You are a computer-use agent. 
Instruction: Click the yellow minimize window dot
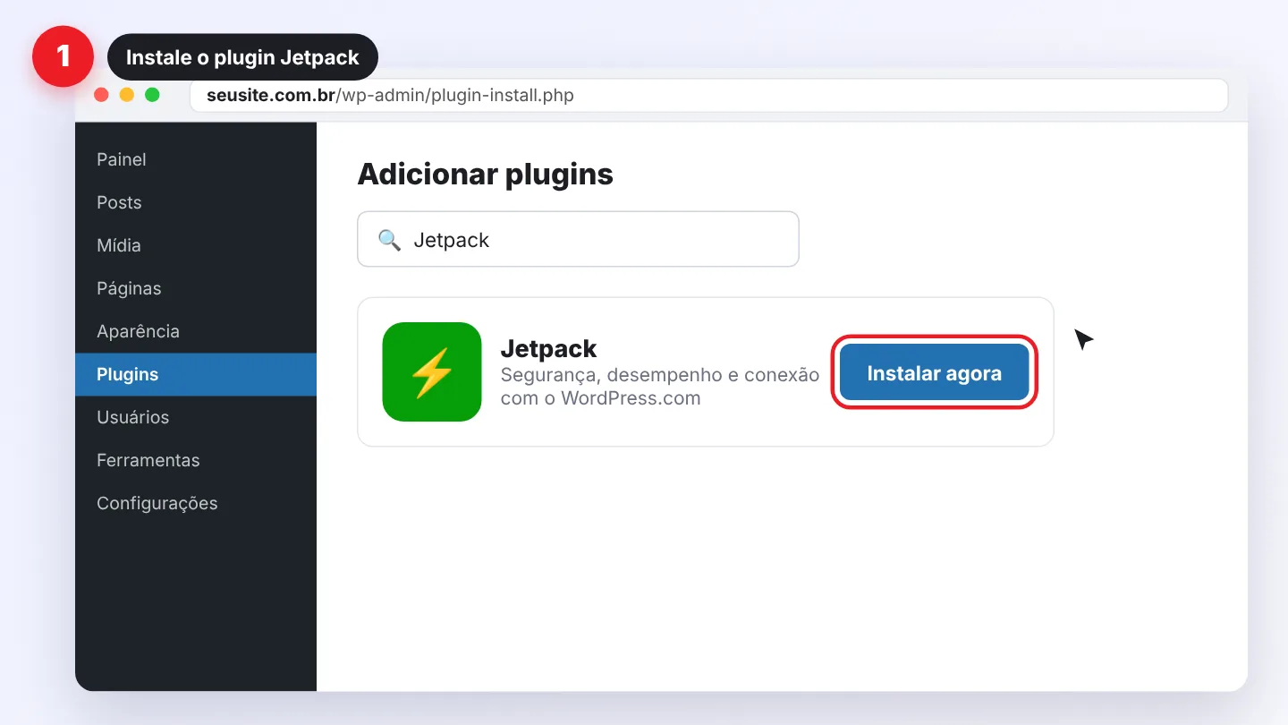pyautogui.click(x=127, y=95)
